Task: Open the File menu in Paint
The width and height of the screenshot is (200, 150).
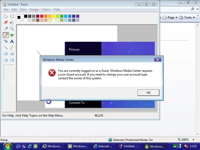Action: (6, 9)
